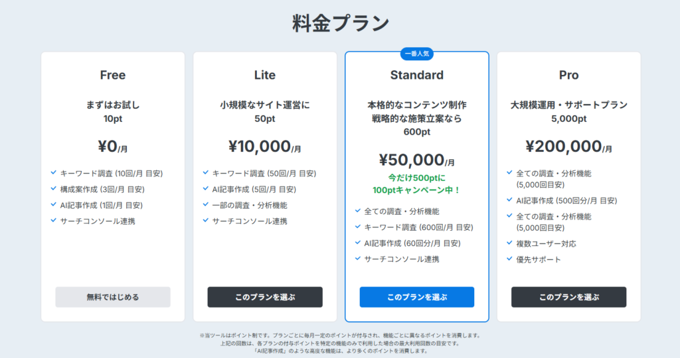Click checkmark next to Pro AI記事作成 (500回分/月 目安)
680x358 pixels.
coord(509,200)
